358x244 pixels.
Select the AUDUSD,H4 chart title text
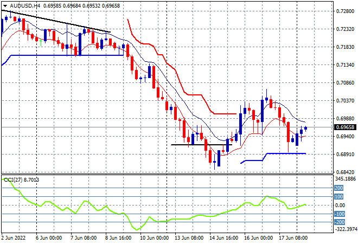pos(25,6)
